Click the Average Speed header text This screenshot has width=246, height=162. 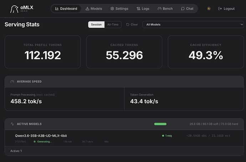tap(29, 82)
